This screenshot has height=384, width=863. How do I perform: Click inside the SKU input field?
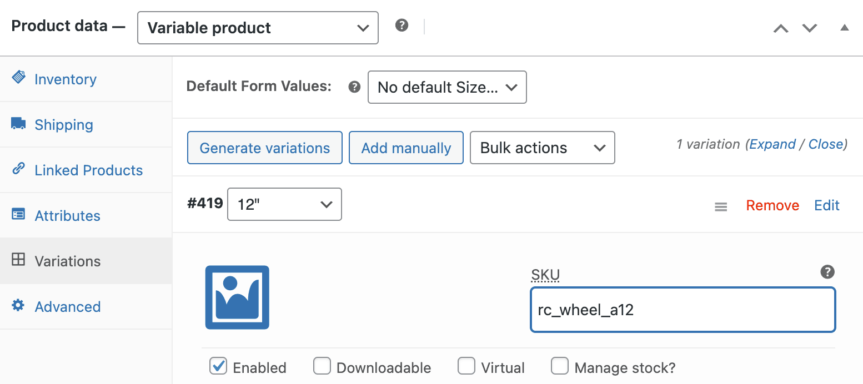[x=683, y=310]
